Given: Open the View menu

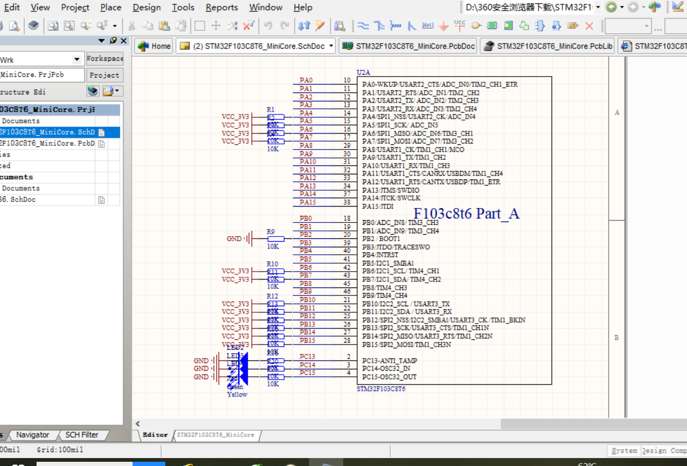Looking at the screenshot, I should (x=40, y=7).
